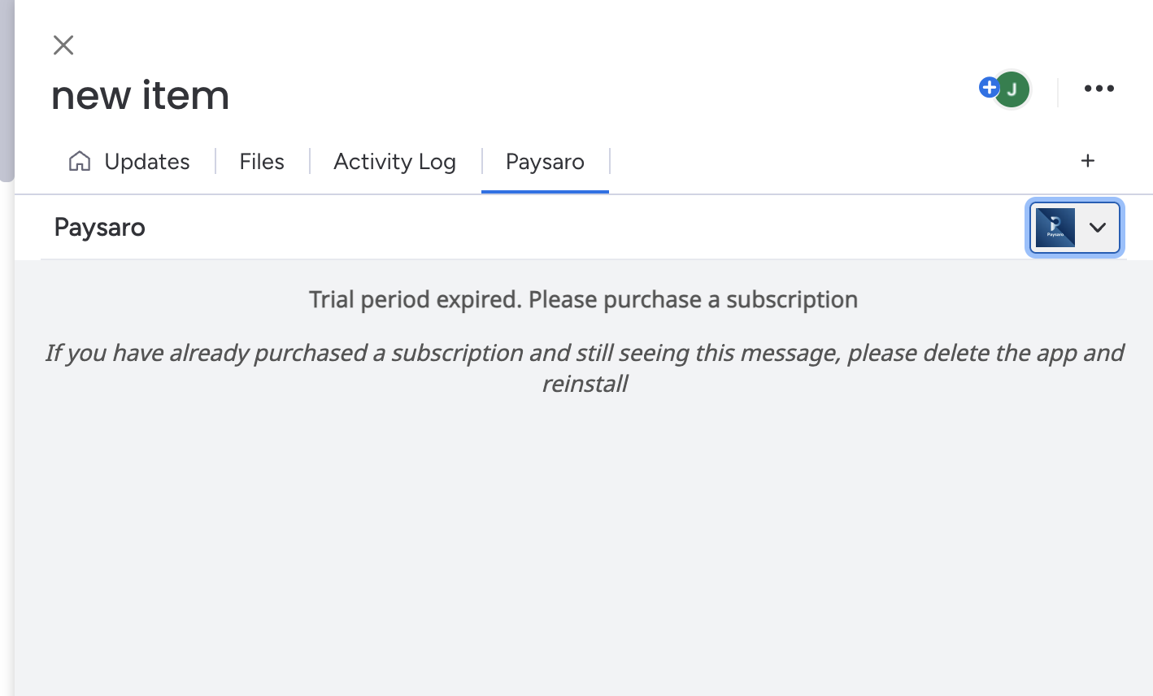Open the three-dot more options menu
The width and height of the screenshot is (1153, 696).
(x=1099, y=89)
